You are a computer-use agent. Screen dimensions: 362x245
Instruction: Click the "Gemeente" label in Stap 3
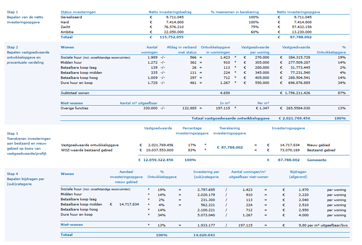[x=317, y=160]
